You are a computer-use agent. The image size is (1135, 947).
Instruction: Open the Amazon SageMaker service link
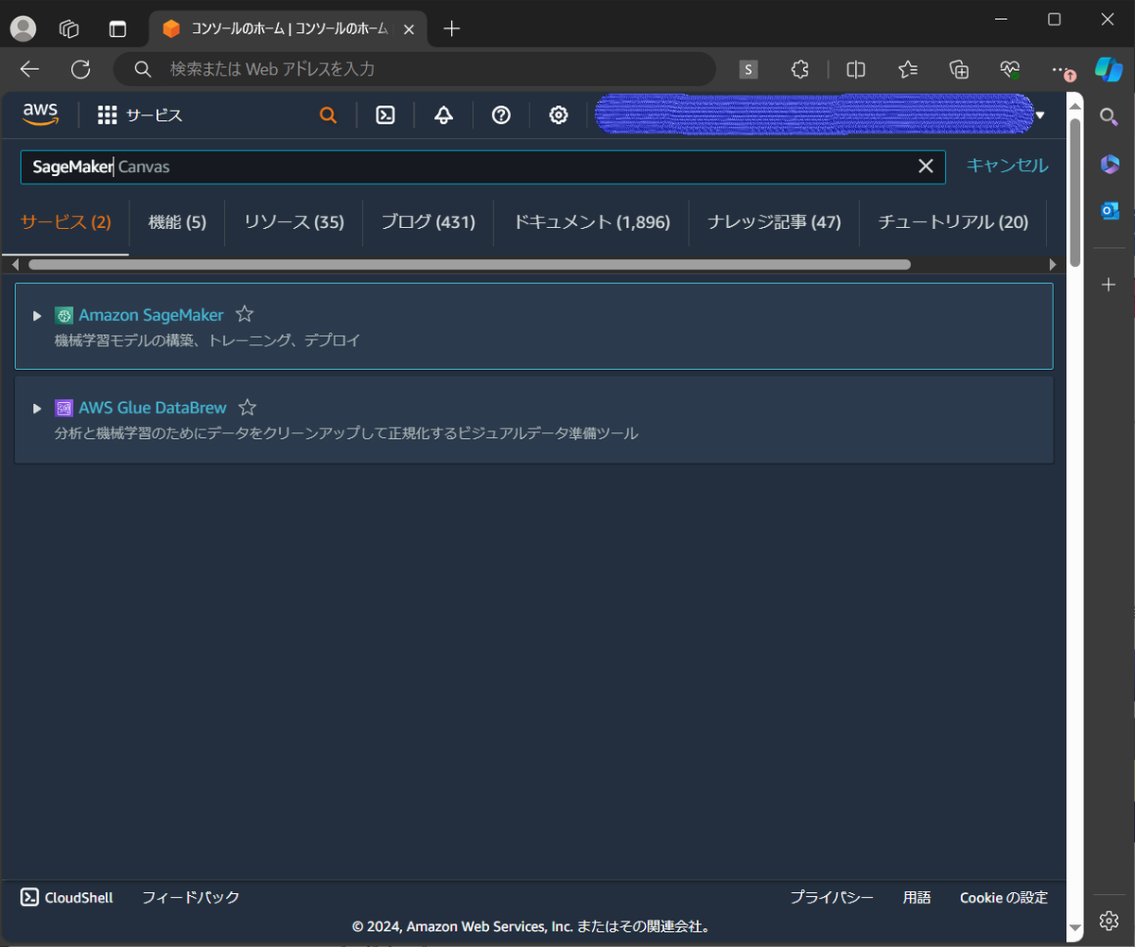[151, 315]
